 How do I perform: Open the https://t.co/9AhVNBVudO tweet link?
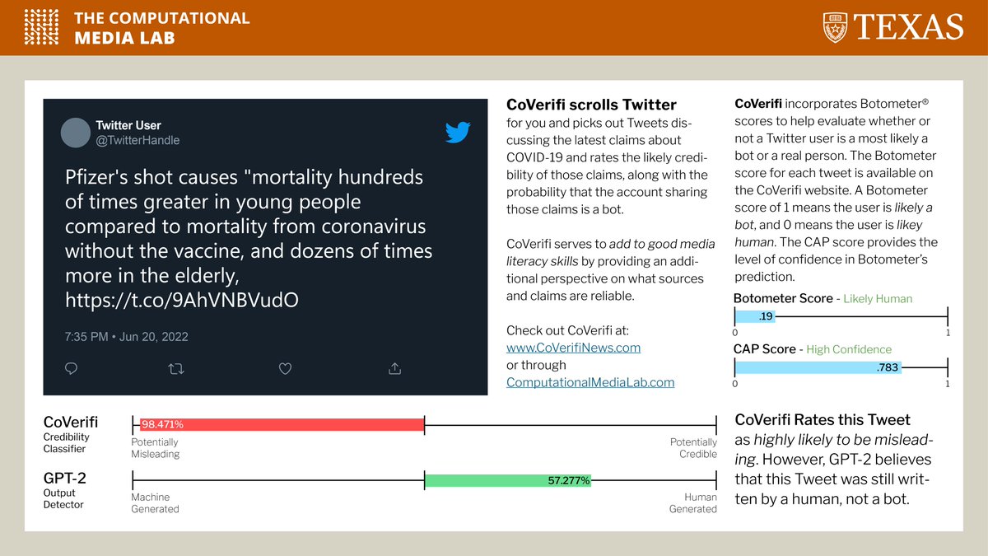pos(182,301)
